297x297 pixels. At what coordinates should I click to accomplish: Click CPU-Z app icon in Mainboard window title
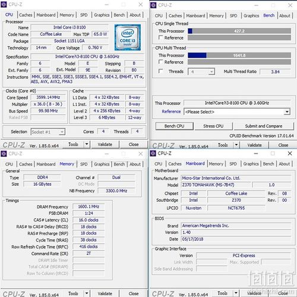153,154
